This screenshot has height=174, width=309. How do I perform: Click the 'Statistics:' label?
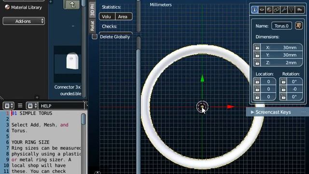tap(112, 7)
